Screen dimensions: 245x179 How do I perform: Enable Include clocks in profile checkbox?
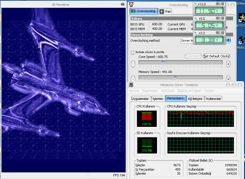pyautogui.click(x=133, y=52)
